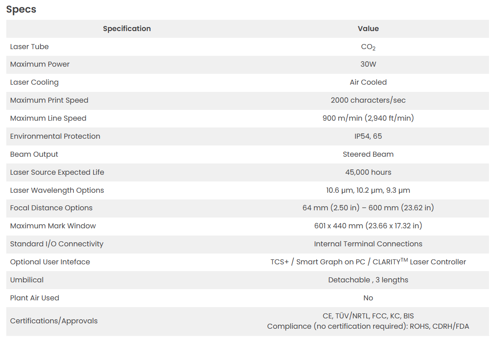Click the Value column header

(x=368, y=29)
